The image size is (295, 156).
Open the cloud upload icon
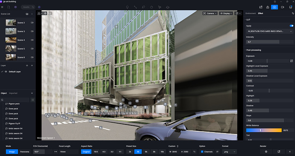268,7
